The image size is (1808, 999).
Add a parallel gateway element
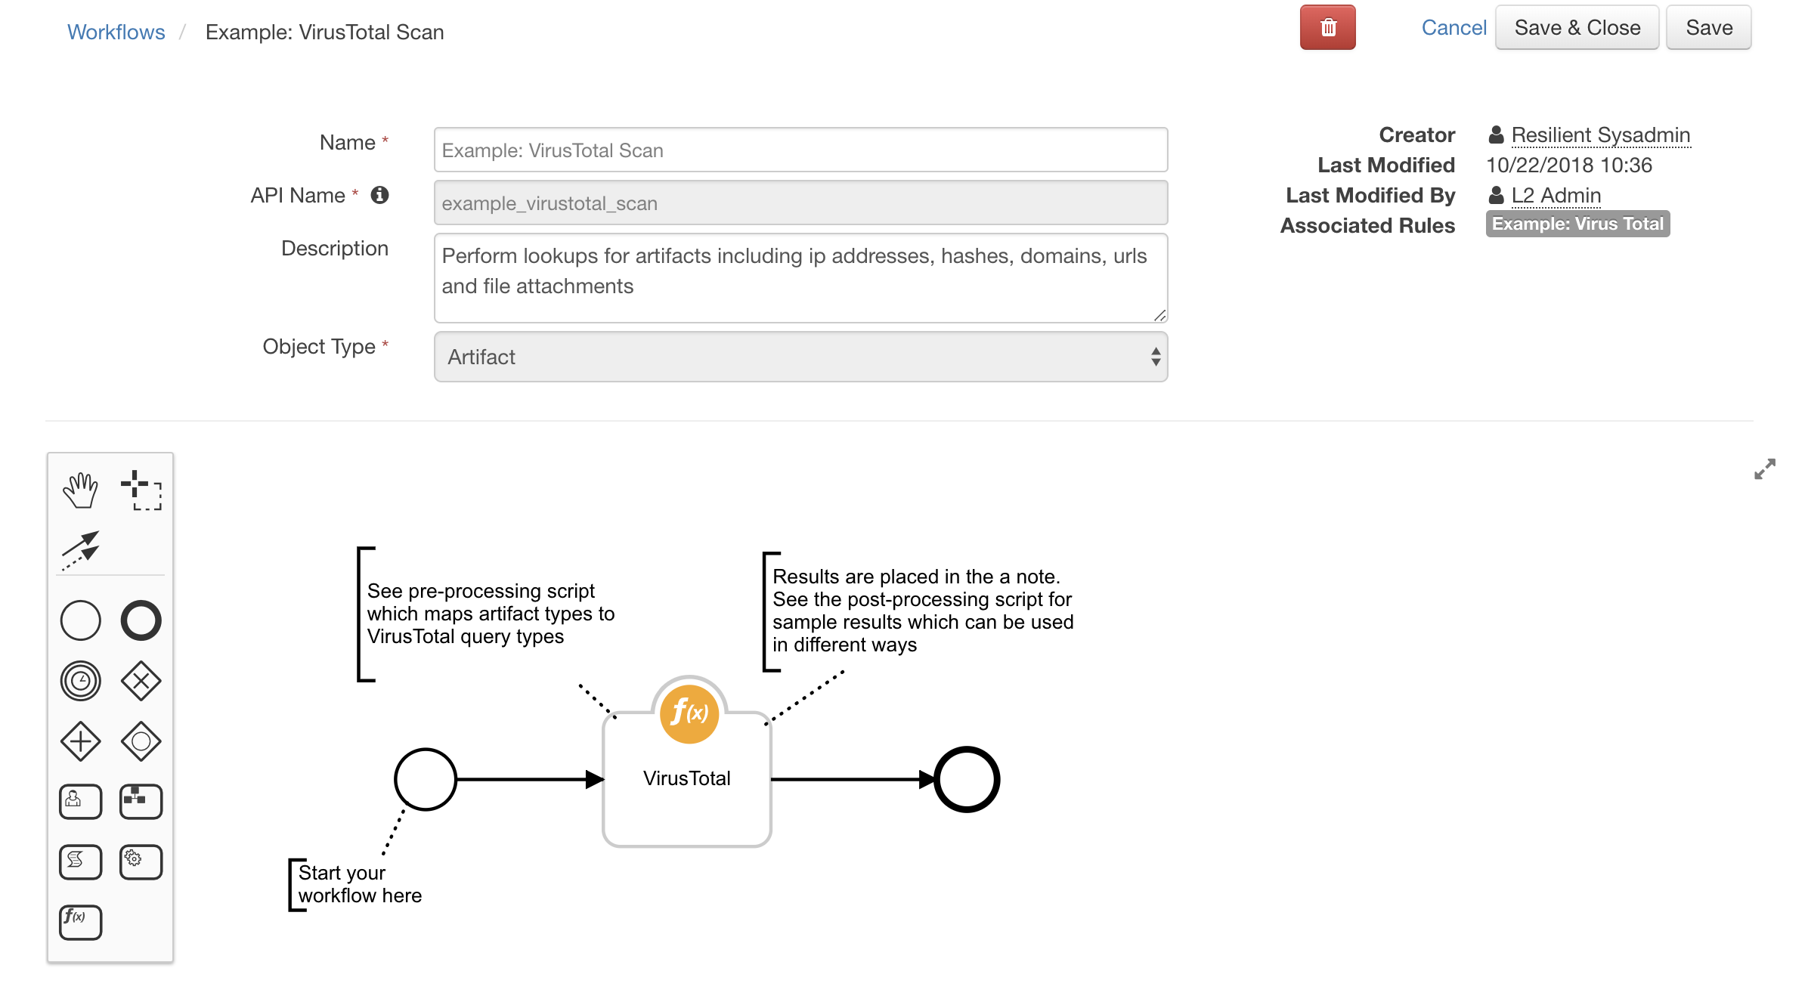80,741
